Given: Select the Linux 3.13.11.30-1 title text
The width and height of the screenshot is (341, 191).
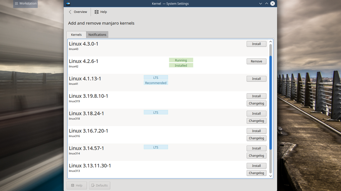Looking at the screenshot, I should tap(90, 166).
